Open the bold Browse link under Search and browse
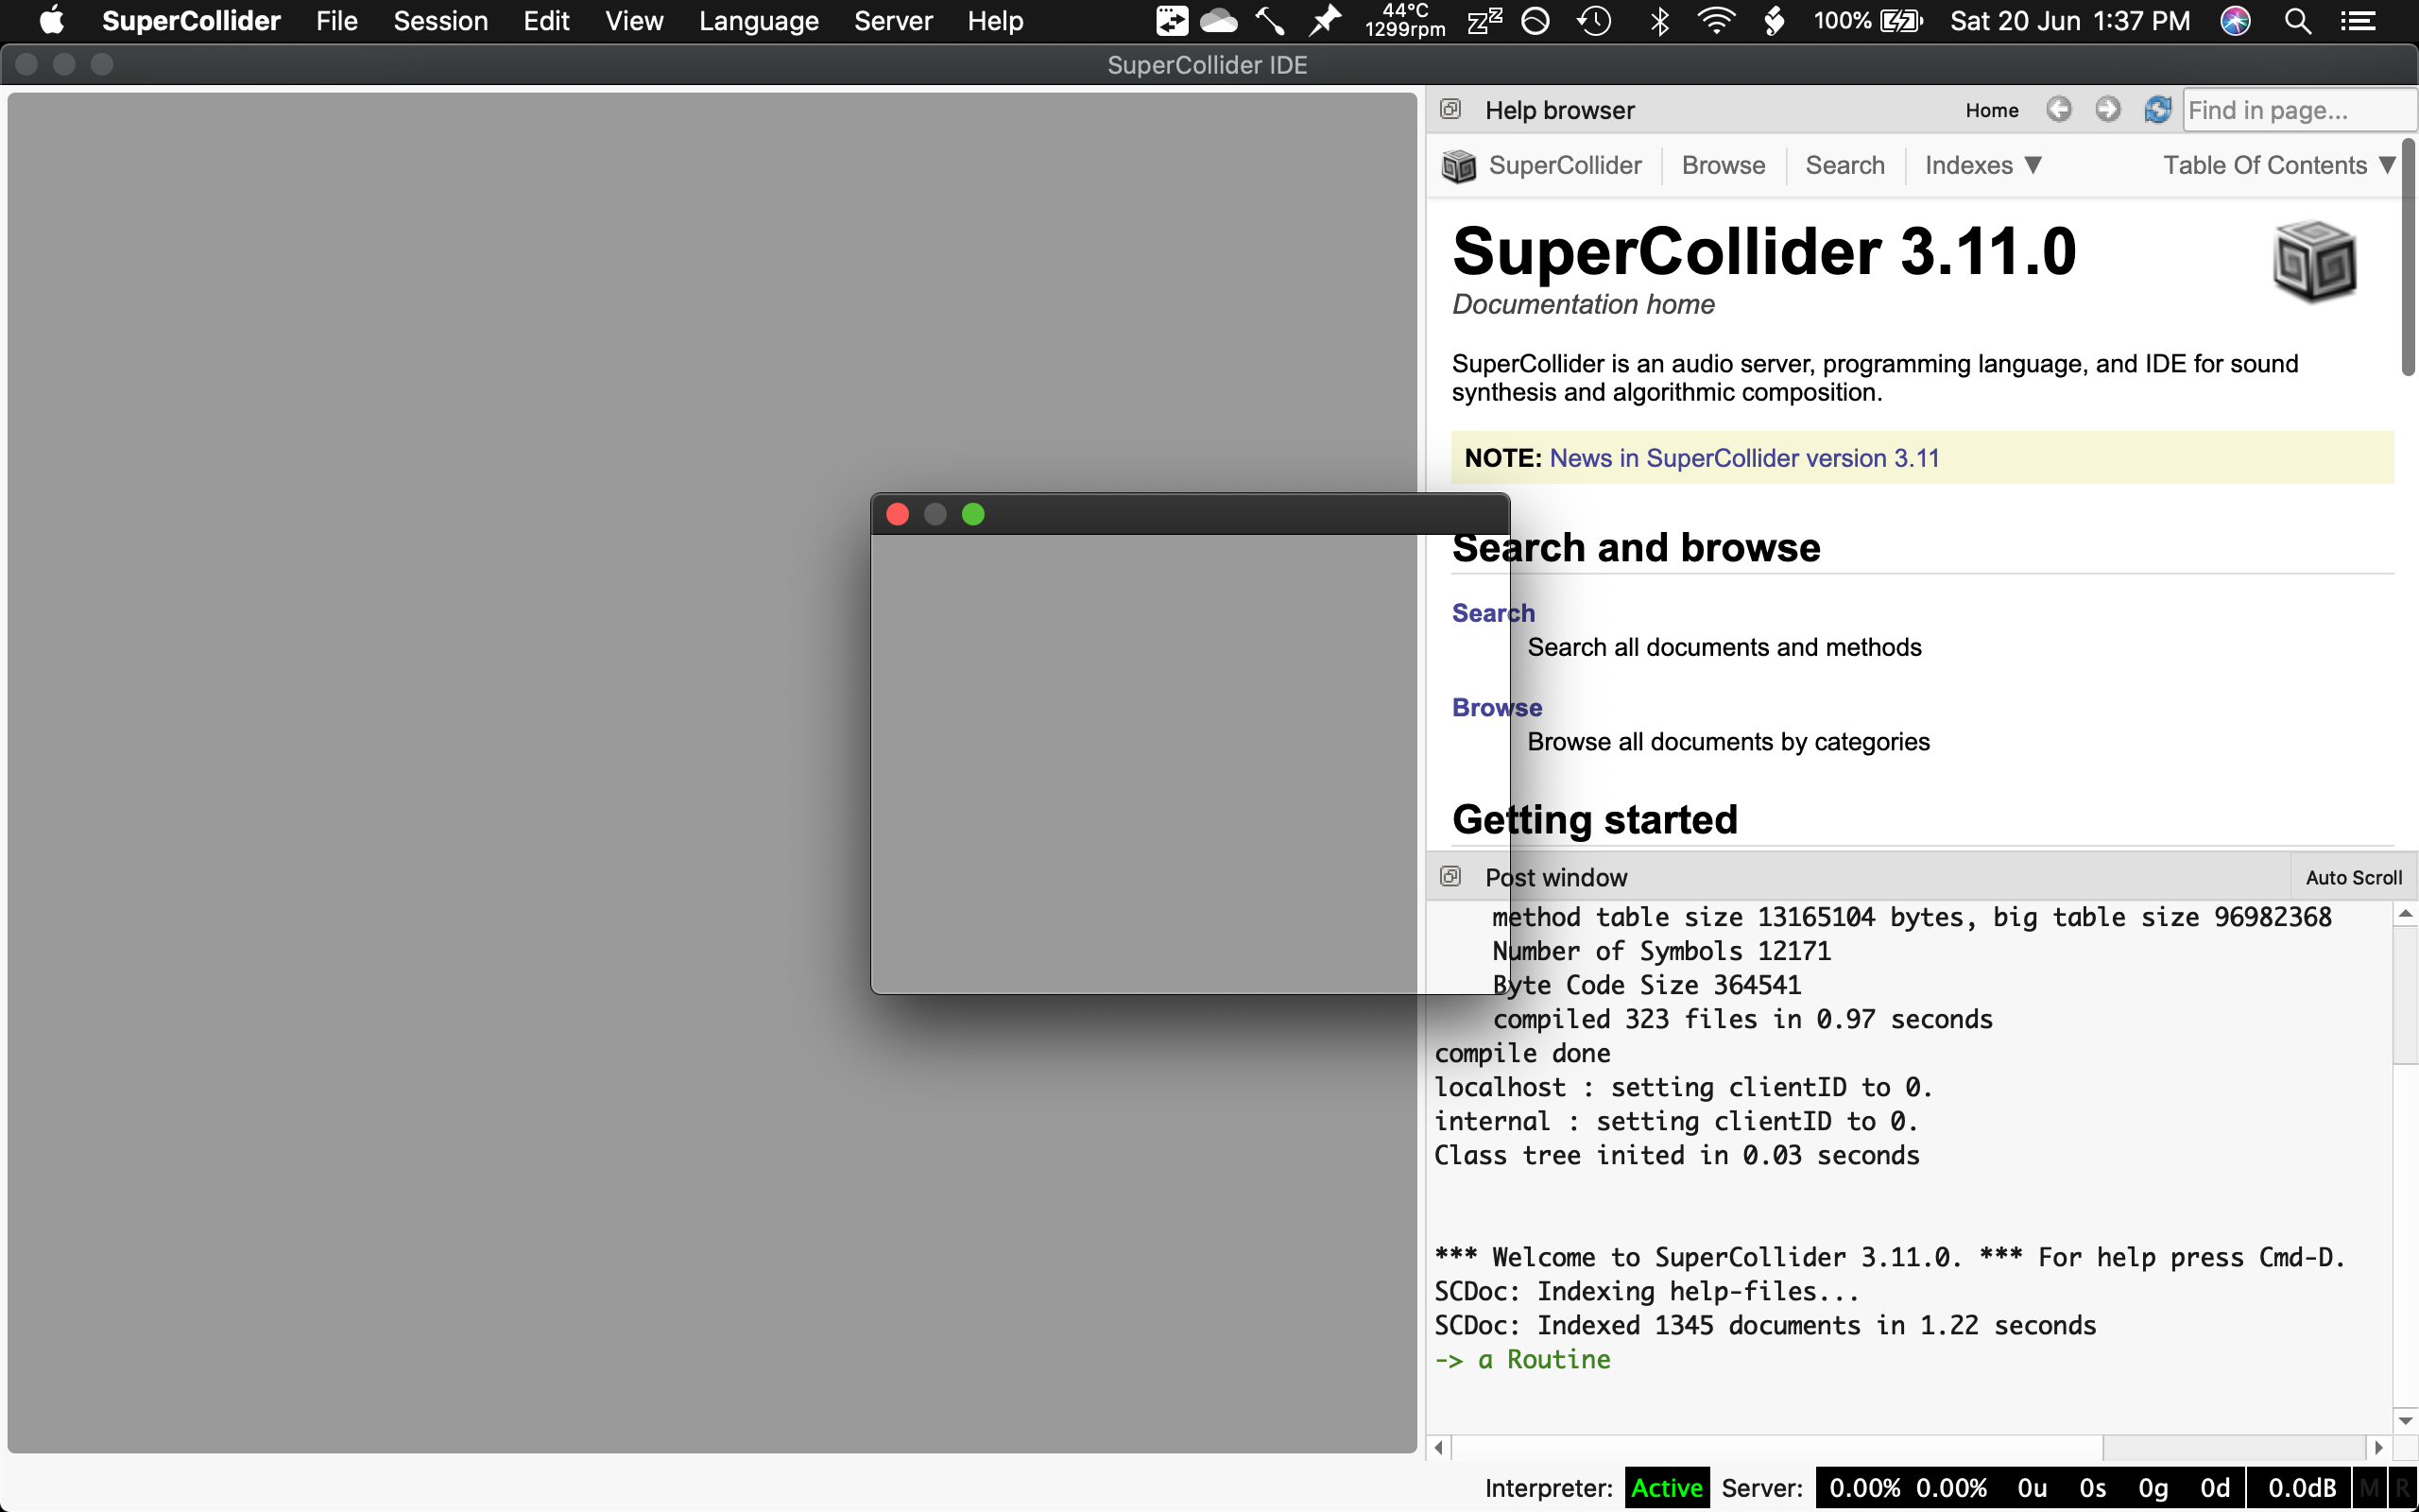The width and height of the screenshot is (2419, 1512). coord(1497,707)
